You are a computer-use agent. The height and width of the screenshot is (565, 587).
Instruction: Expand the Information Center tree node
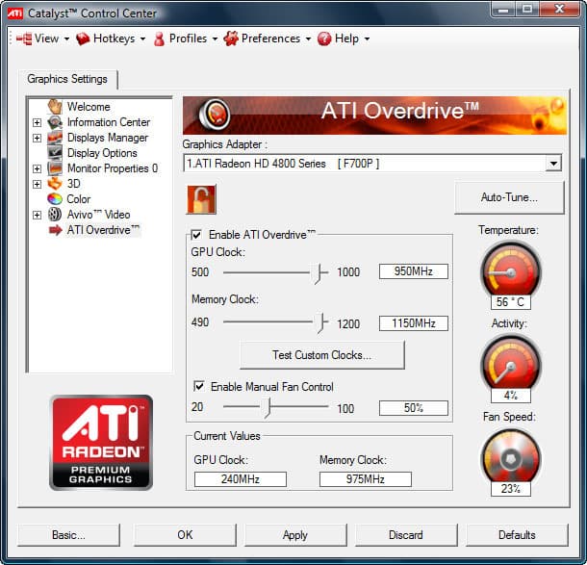coord(37,122)
